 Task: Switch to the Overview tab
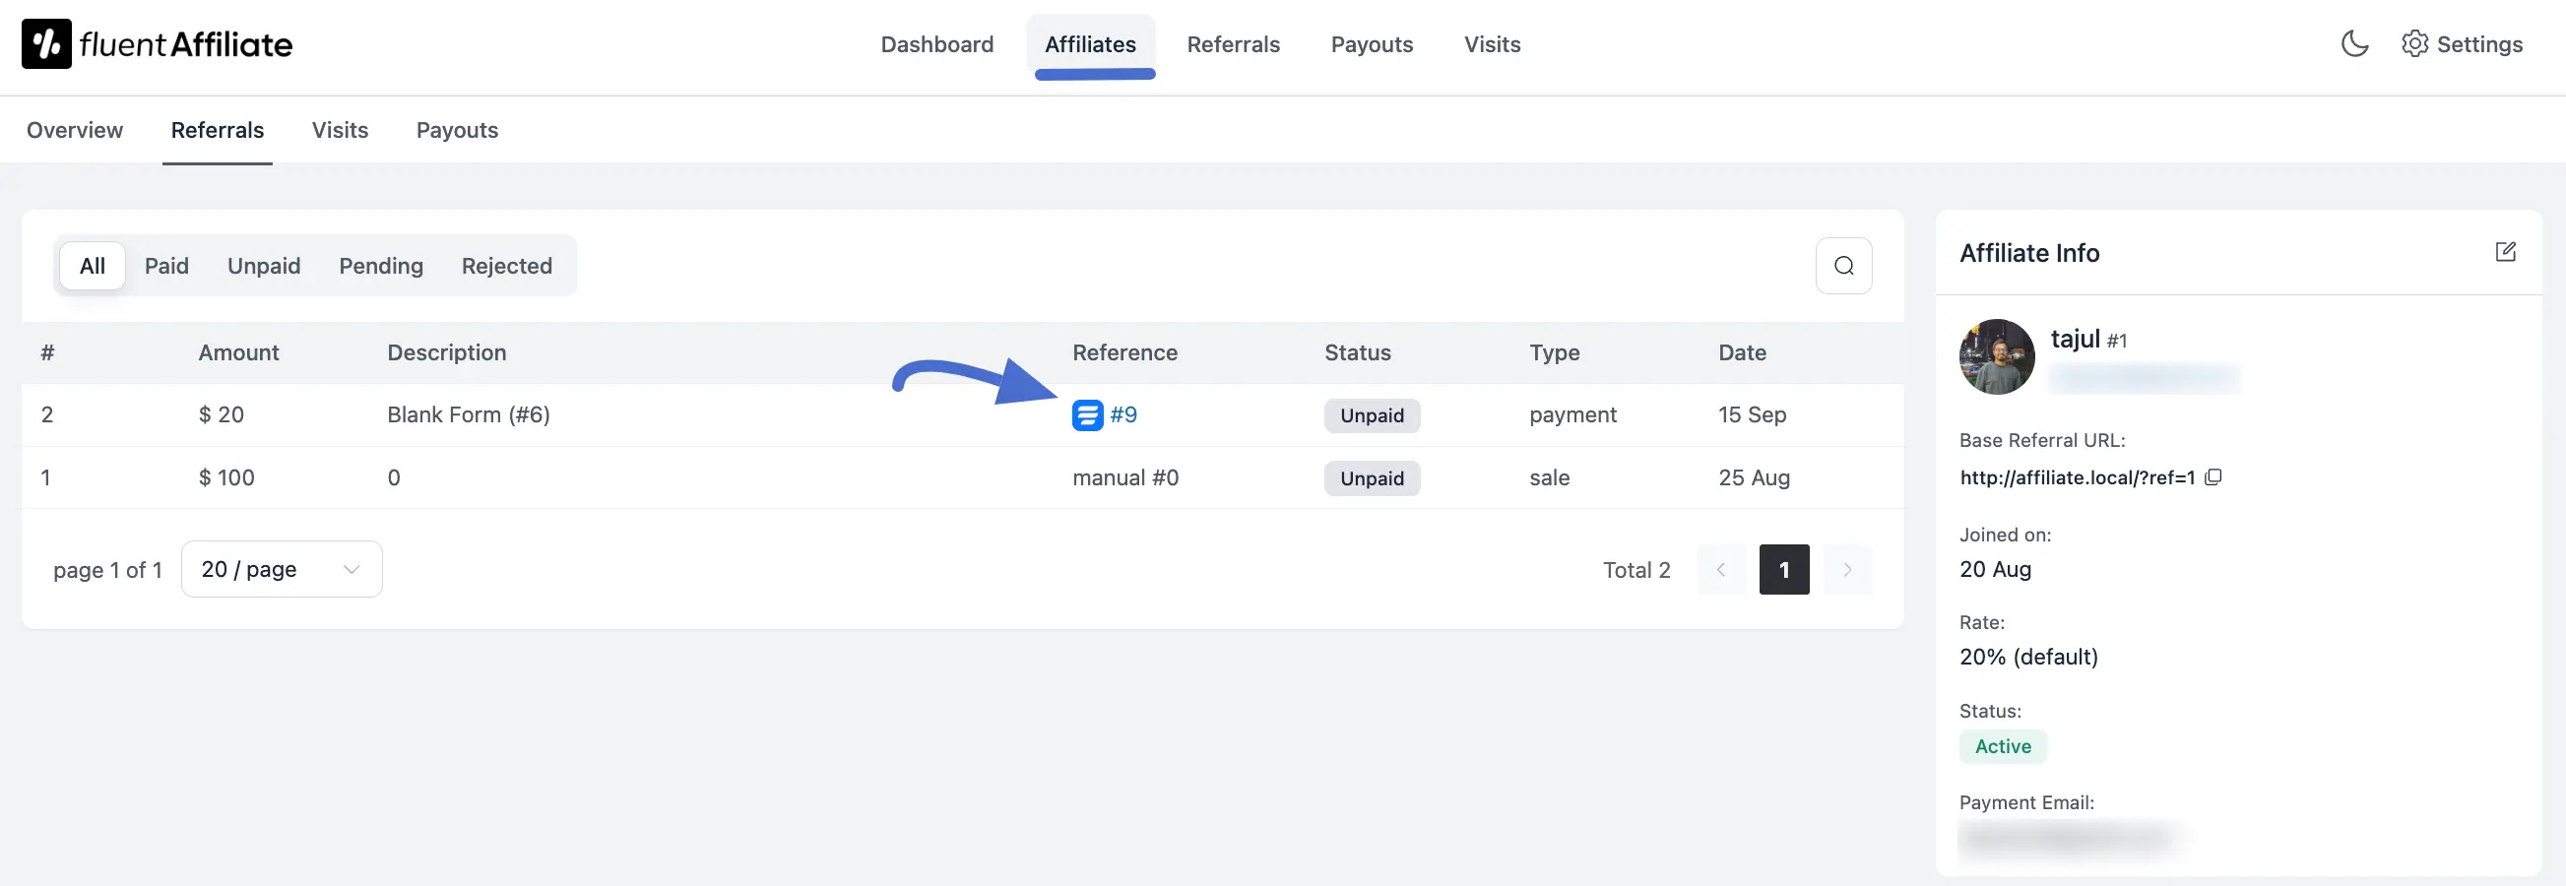[74, 129]
